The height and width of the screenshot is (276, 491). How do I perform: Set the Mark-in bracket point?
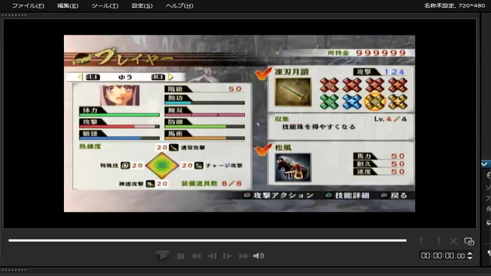(x=422, y=241)
